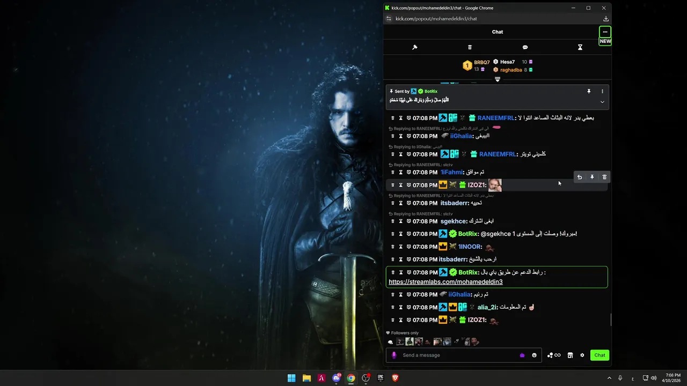Open the hourglass timeout tab in toolbar
Image resolution: width=687 pixels, height=386 pixels.
[x=580, y=47]
